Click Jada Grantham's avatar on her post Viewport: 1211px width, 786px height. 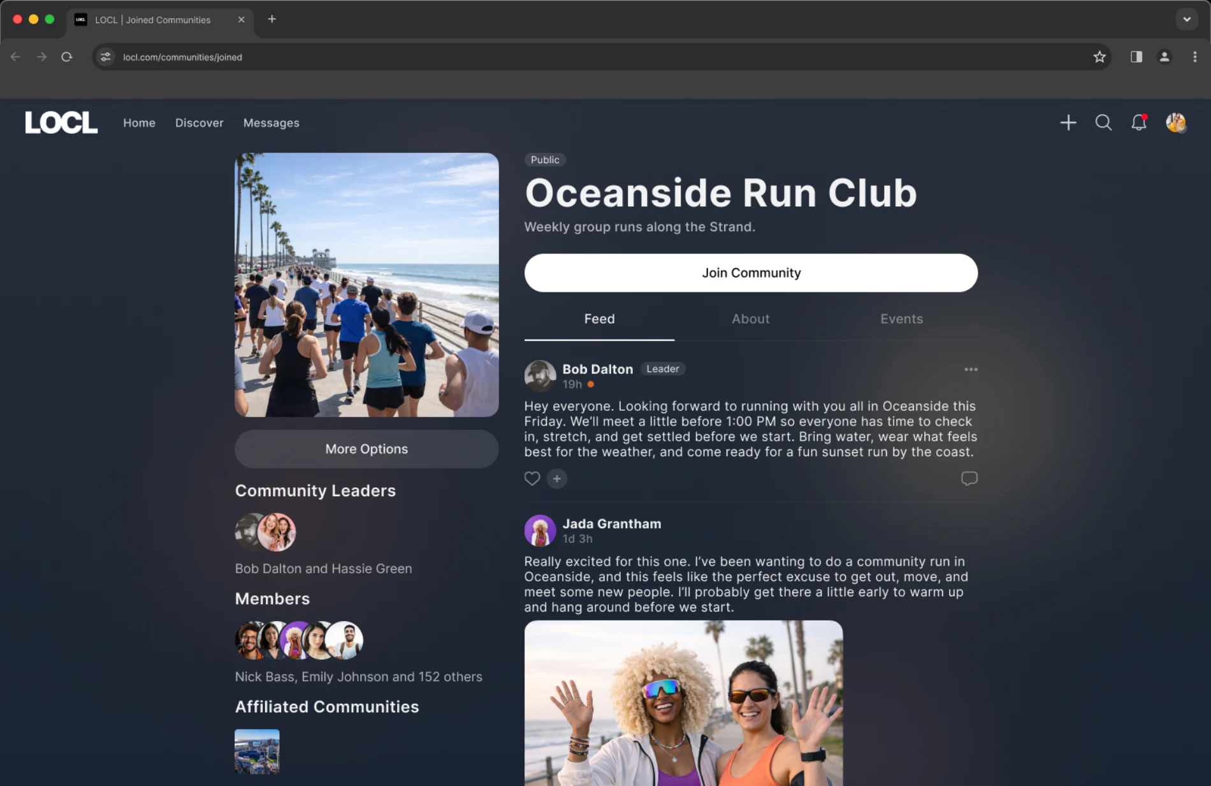540,531
